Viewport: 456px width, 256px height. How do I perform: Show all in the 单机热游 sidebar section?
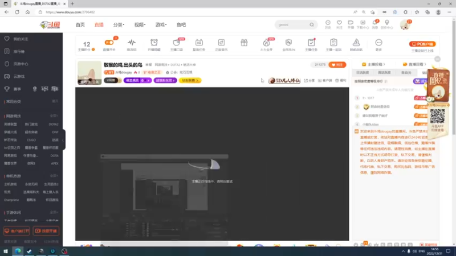point(54,176)
